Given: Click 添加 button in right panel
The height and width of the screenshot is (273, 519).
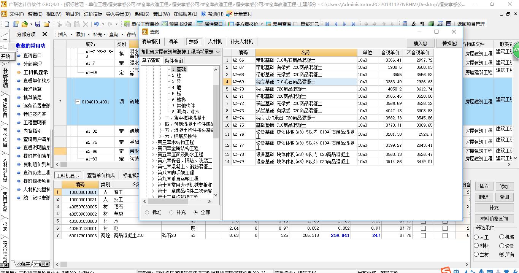Looking at the screenshot, I should click(505, 186).
